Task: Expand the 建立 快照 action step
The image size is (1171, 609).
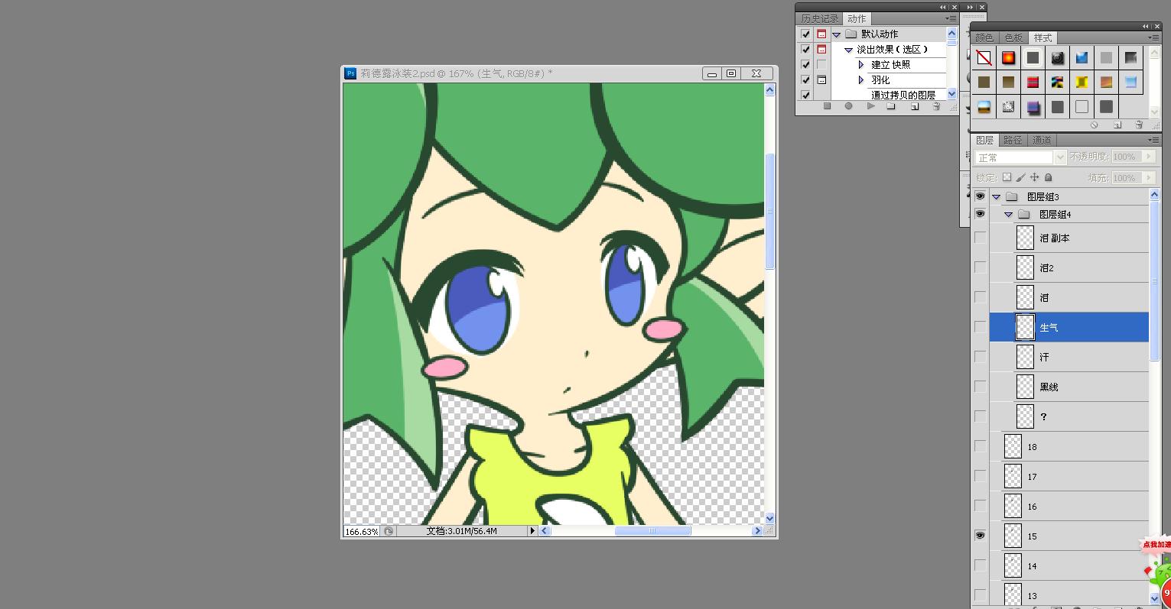Action: (860, 65)
